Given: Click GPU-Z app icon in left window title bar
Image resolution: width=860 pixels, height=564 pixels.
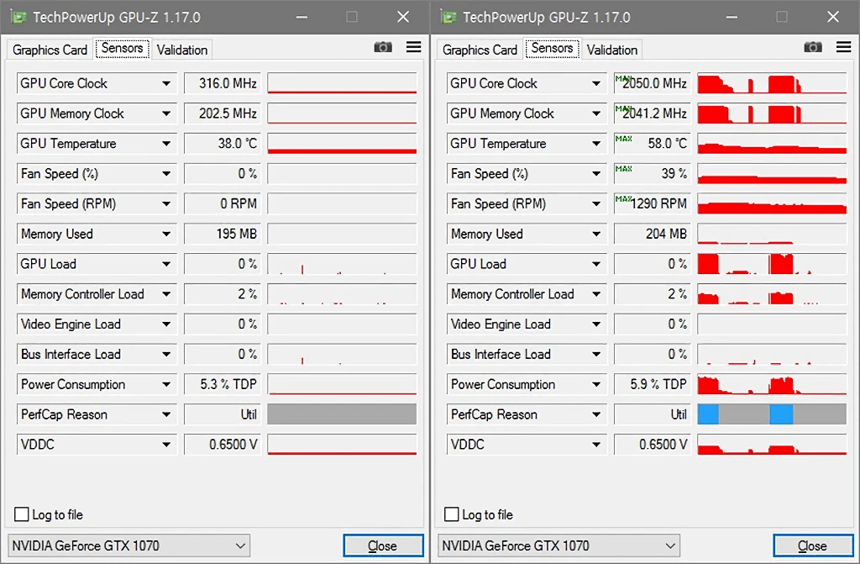Looking at the screenshot, I should coord(18,17).
